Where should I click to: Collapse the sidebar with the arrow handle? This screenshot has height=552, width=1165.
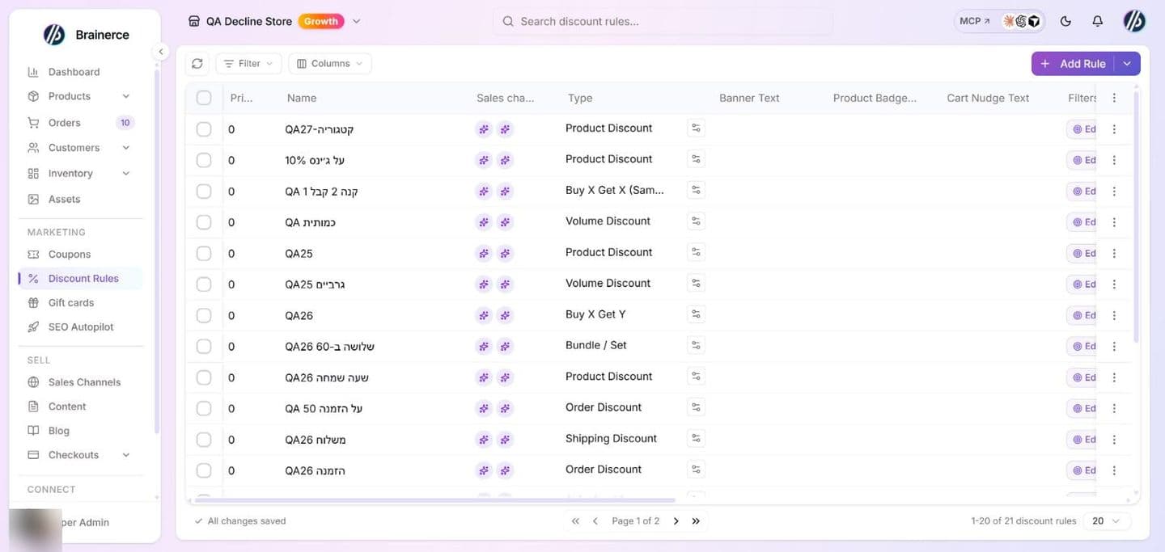(x=160, y=52)
